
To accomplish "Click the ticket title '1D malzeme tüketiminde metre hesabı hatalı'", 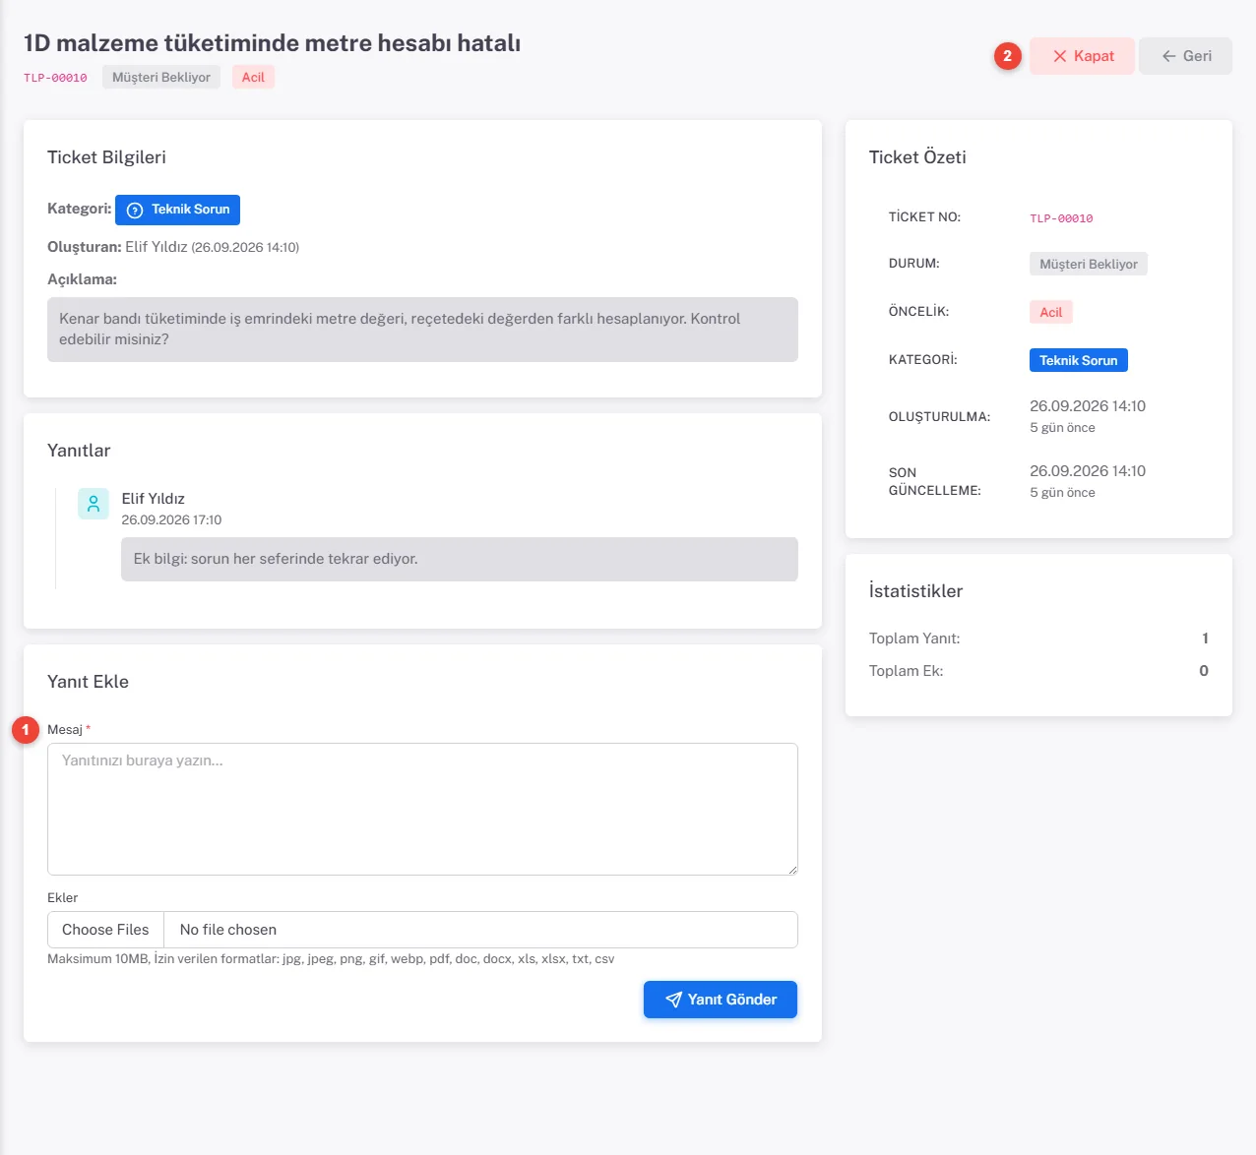I will pyautogui.click(x=272, y=43).
